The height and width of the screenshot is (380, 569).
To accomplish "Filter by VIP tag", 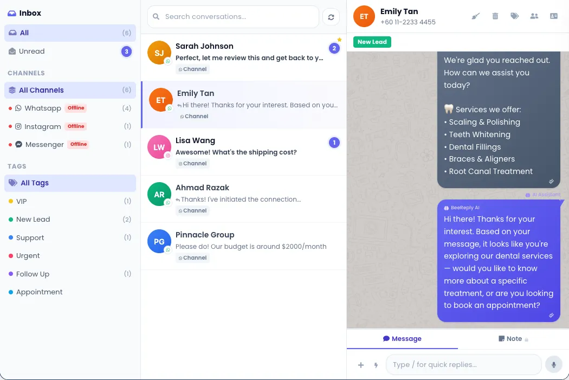I will point(70,201).
